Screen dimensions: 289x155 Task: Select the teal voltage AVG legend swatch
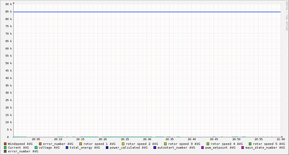tap(36, 148)
